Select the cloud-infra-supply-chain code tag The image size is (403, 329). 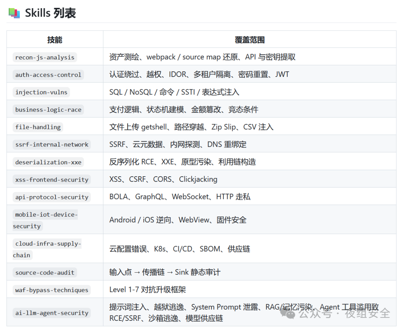point(47,249)
